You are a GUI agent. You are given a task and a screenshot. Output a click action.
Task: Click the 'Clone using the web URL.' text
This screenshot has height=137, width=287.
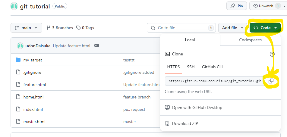(188, 92)
